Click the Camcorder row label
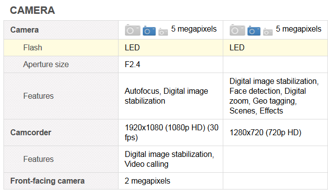The height and width of the screenshot is (191, 328). (x=31, y=132)
